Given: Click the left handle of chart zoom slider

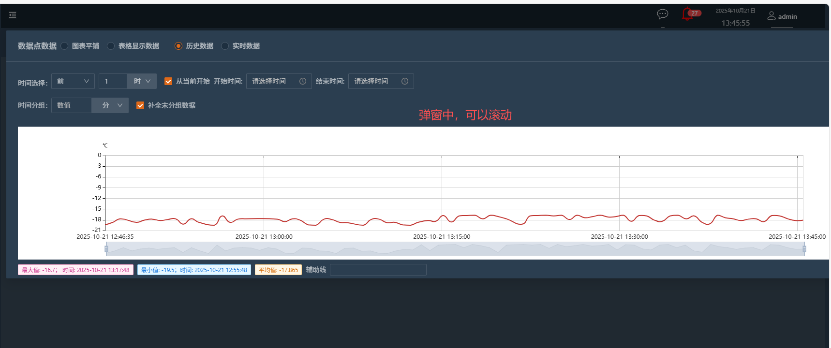Looking at the screenshot, I should click(x=106, y=249).
